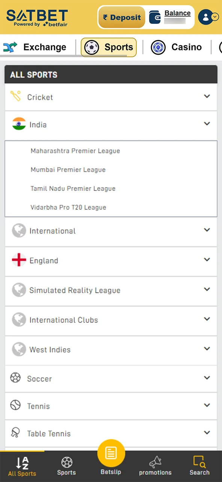
Task: Open the SATBET home via the logo
Action: 37,17
